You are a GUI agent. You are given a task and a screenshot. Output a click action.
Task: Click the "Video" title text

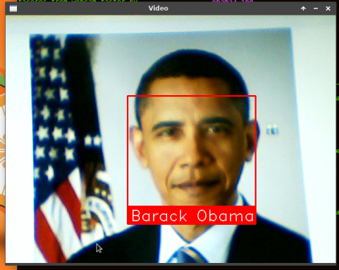click(x=158, y=8)
